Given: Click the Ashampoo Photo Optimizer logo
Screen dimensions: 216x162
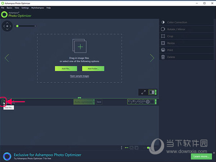Looking at the screenshot, I should (x=16, y=14).
